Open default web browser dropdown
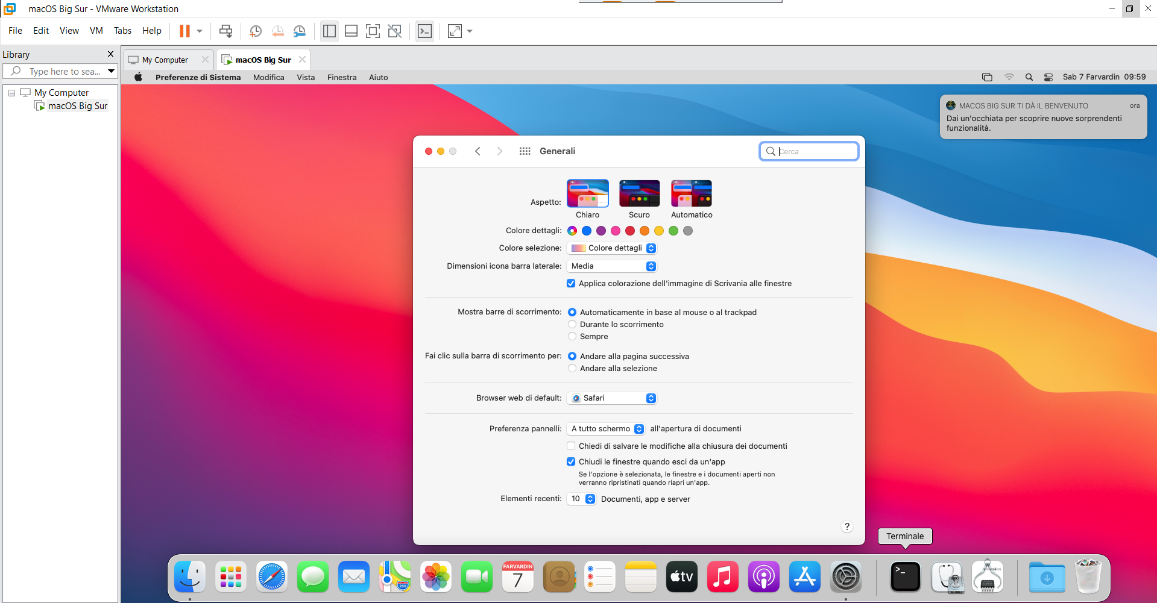Viewport: 1157px width, 603px height. coord(612,398)
